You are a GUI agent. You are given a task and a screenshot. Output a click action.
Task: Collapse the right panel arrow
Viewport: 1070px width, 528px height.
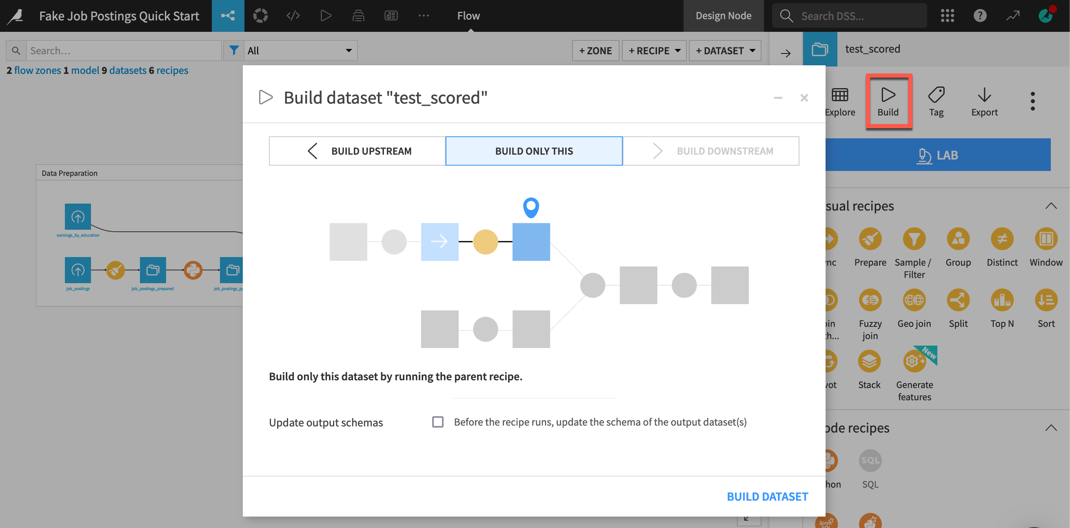click(x=785, y=53)
